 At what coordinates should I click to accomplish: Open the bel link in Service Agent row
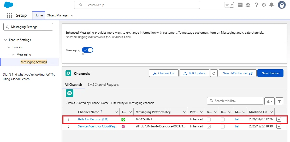click(237, 126)
